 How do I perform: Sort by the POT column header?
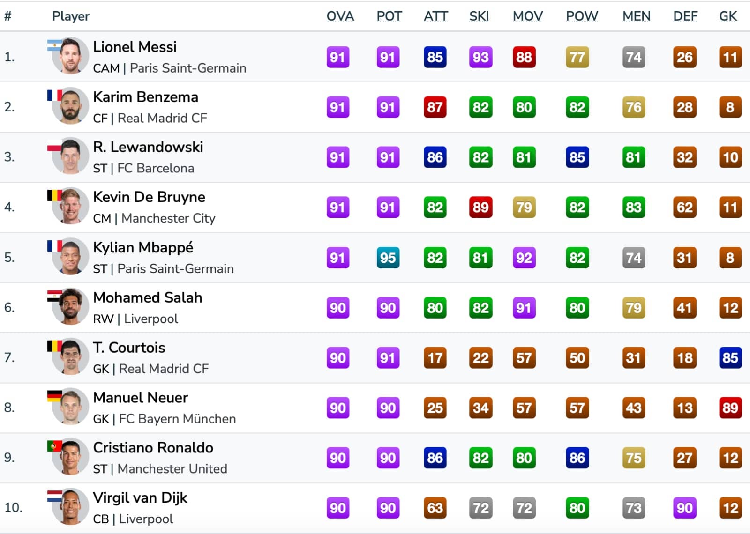[389, 16]
